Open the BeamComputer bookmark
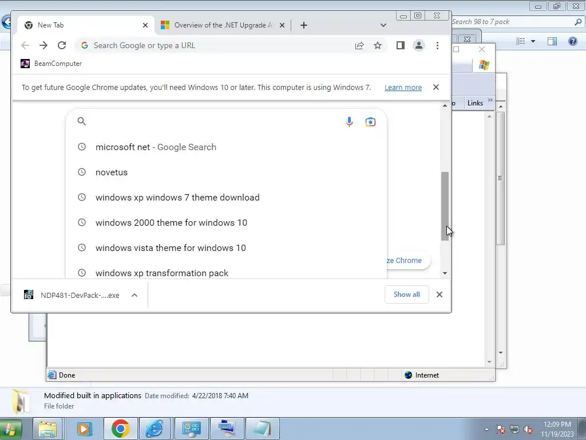Screen dimensions: 586x440 [51, 64]
